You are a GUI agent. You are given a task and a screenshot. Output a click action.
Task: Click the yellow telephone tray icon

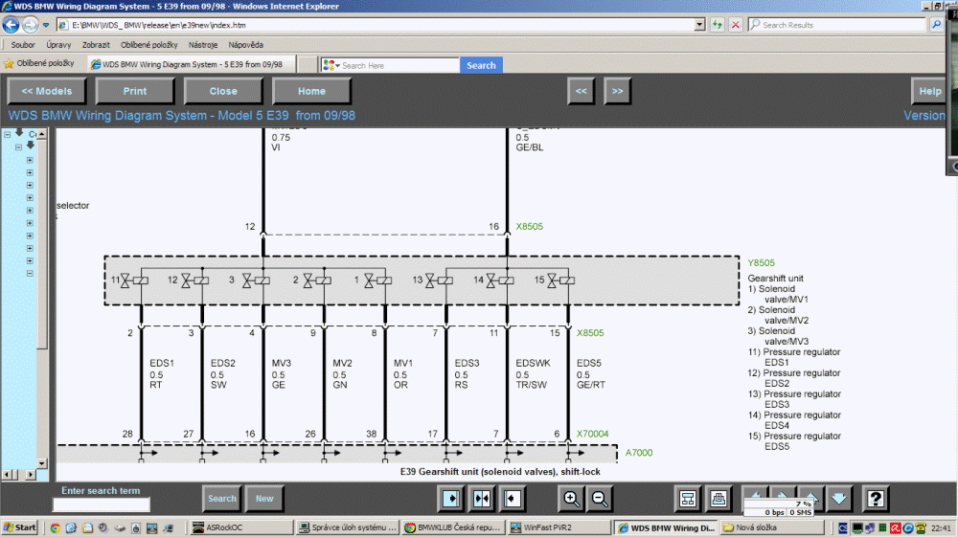920,528
